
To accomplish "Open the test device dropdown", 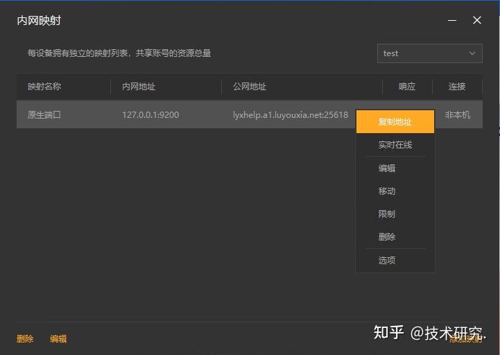I will click(429, 53).
